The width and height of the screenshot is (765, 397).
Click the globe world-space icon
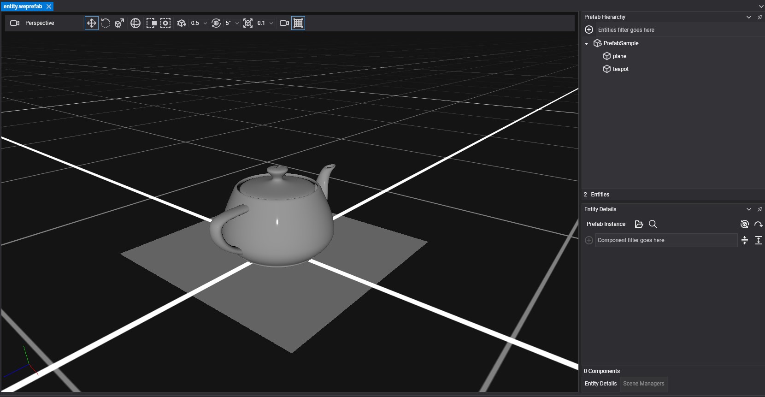pos(135,23)
